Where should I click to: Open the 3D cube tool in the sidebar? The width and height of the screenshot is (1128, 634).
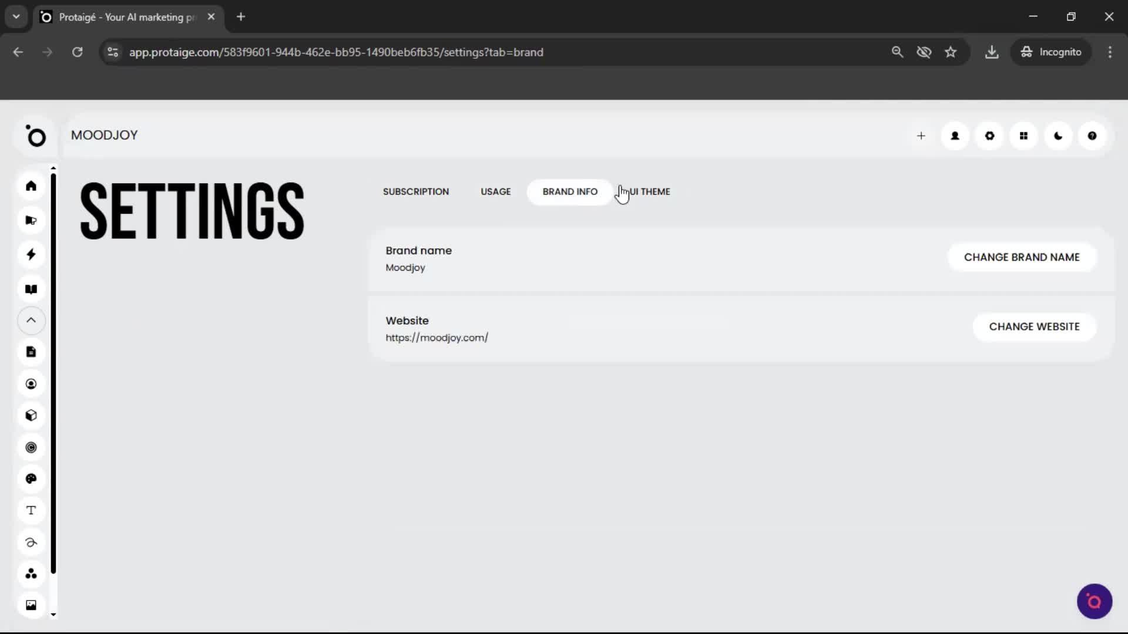click(31, 416)
